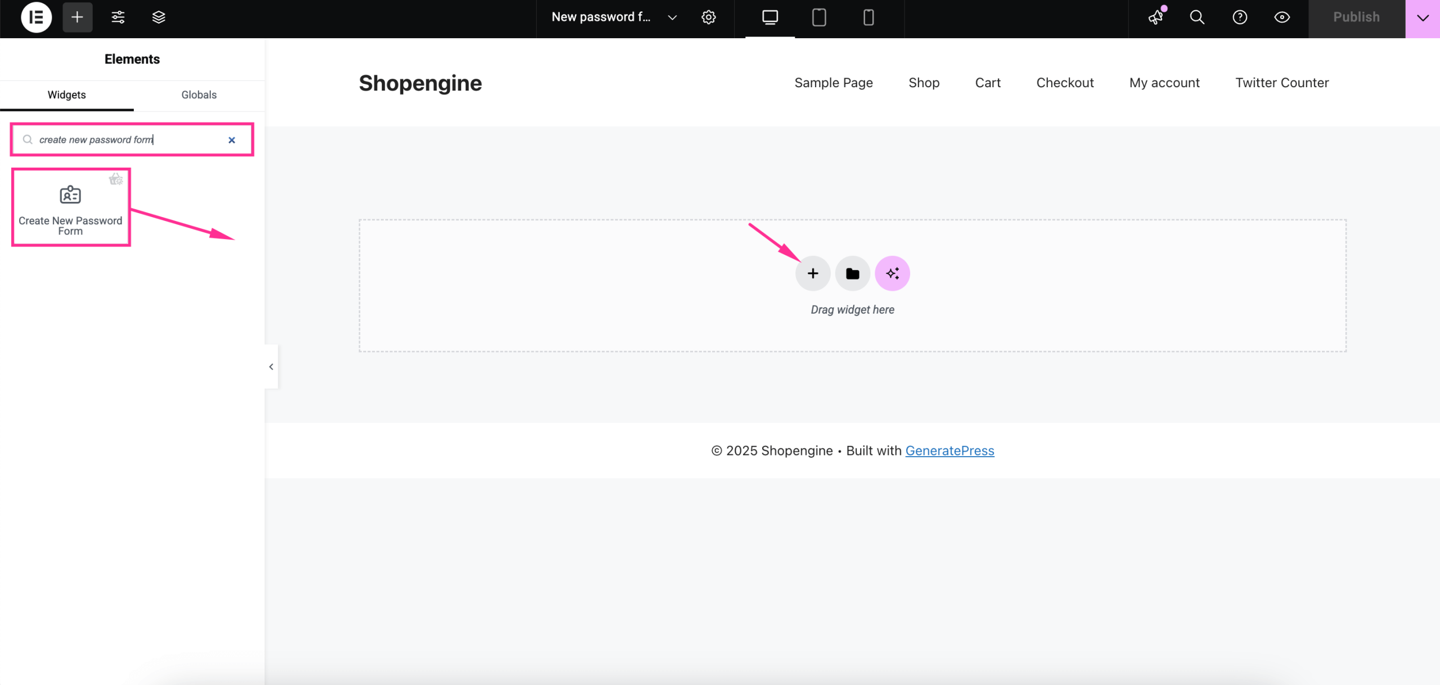The image size is (1440, 685).
Task: Open the Sample Page menu link
Action: tap(833, 83)
